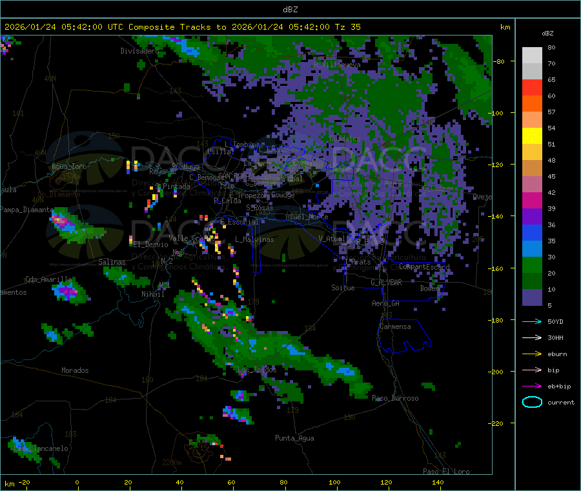This screenshot has width=581, height=491.
Task: Click the 'Divisadero' map label
Action: [x=139, y=51]
